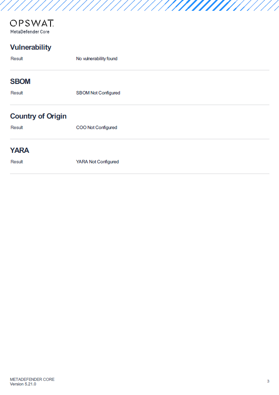279x395 pixels.
Task: Click the OPSWAT logo
Action: (x=32, y=23)
